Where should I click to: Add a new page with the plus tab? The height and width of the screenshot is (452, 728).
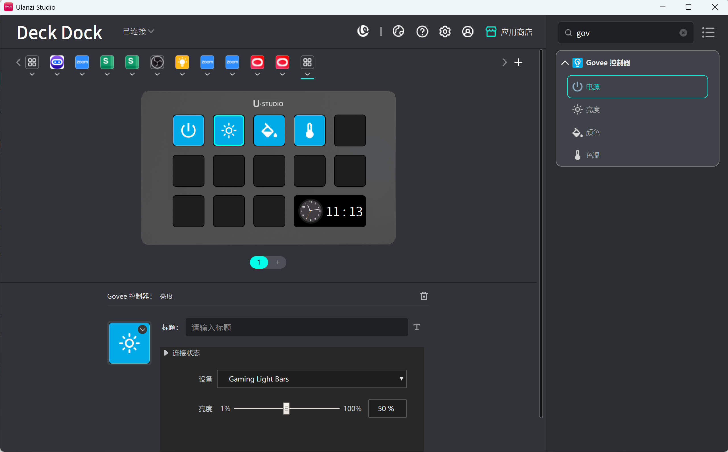click(x=277, y=262)
